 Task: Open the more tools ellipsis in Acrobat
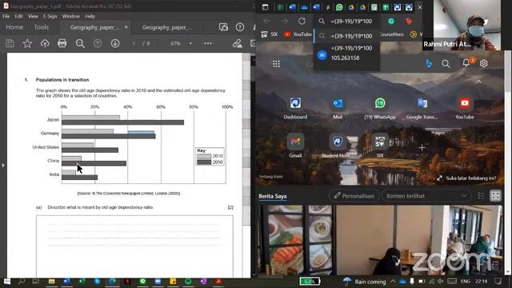click(208, 43)
